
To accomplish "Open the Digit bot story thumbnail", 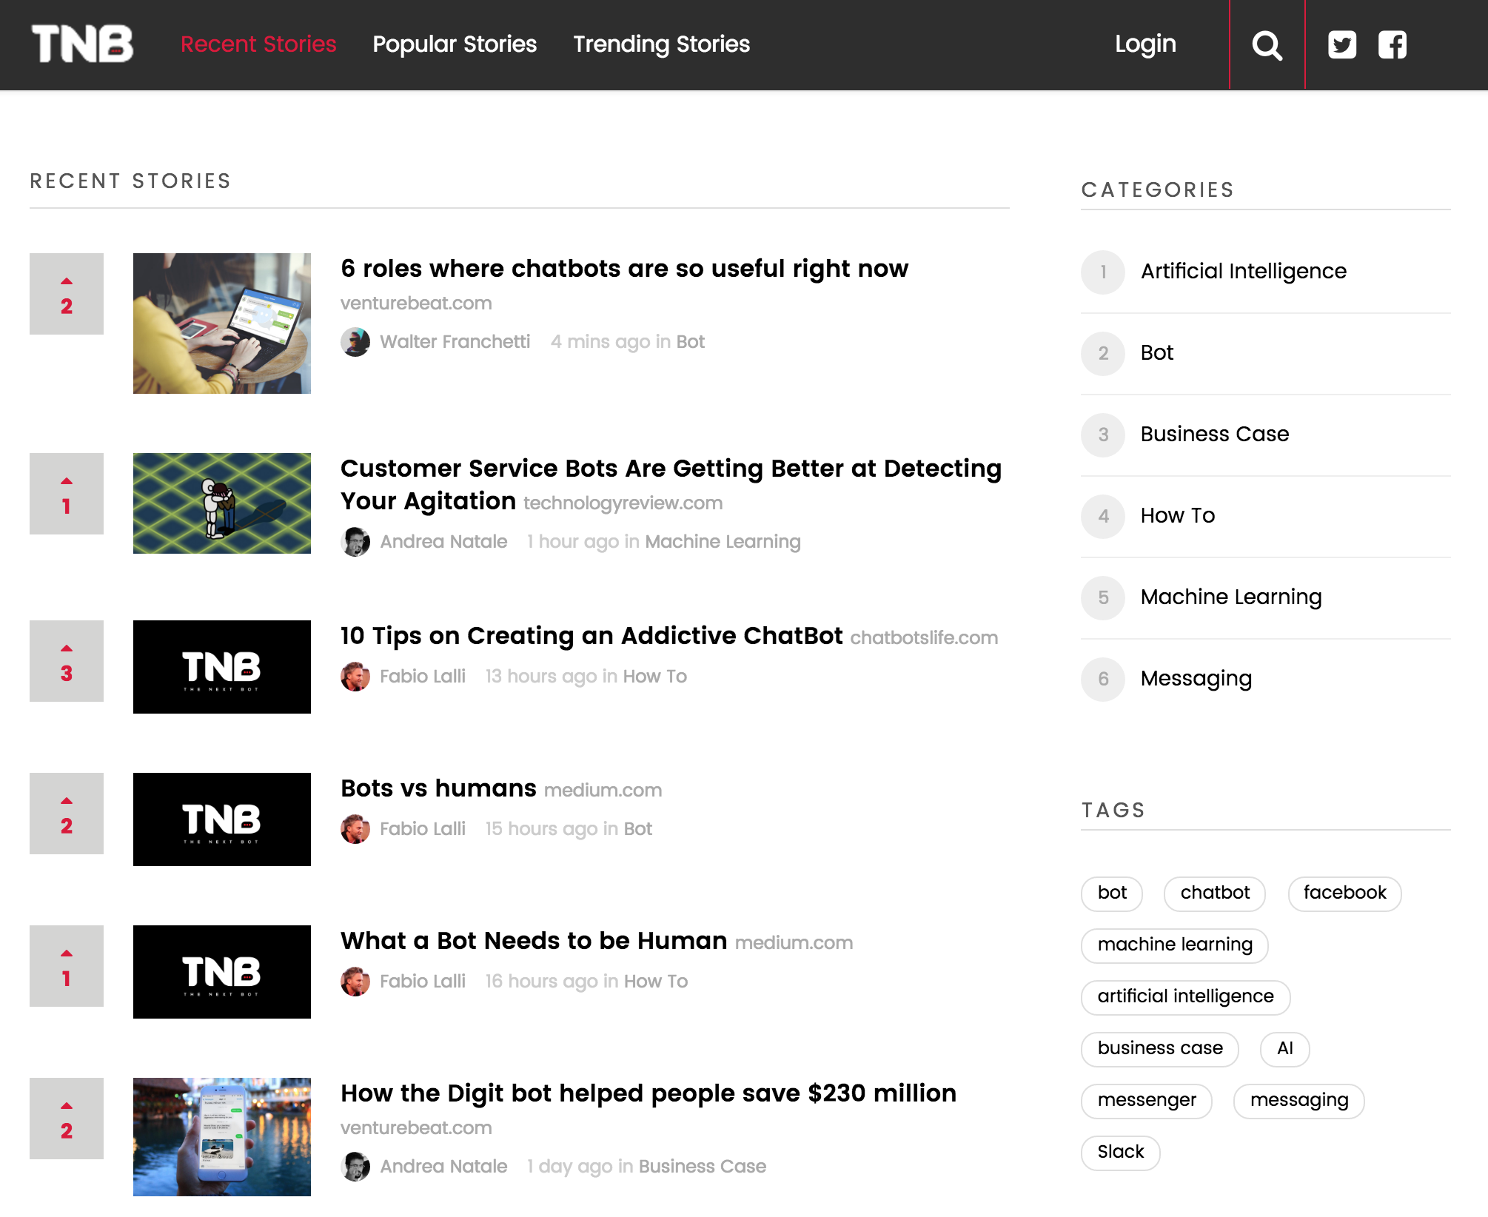I will pos(222,1137).
